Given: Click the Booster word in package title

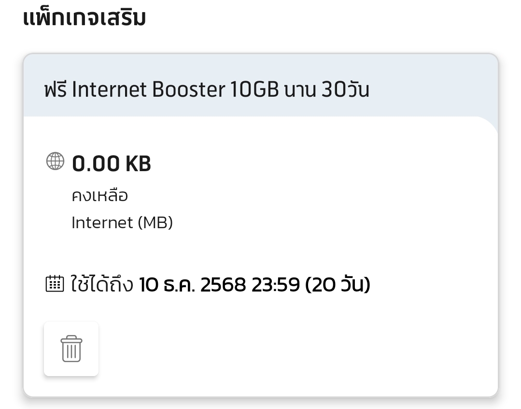Looking at the screenshot, I should coord(188,90).
